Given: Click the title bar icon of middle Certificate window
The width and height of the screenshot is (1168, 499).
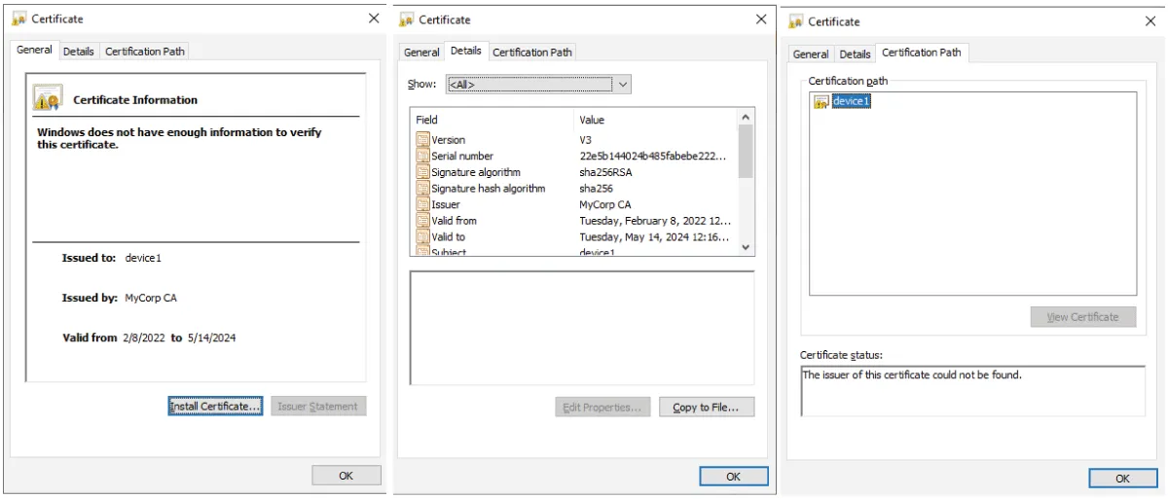Looking at the screenshot, I should tap(406, 19).
